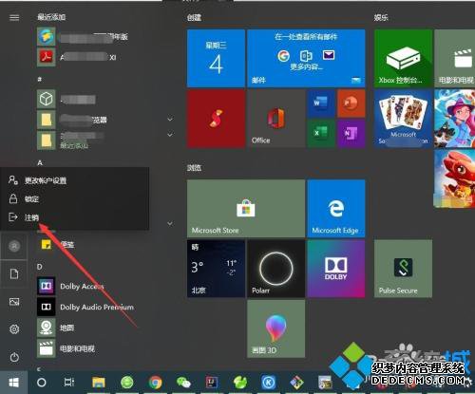Open the Settings gear icon
The width and height of the screenshot is (475, 394).
[14, 329]
